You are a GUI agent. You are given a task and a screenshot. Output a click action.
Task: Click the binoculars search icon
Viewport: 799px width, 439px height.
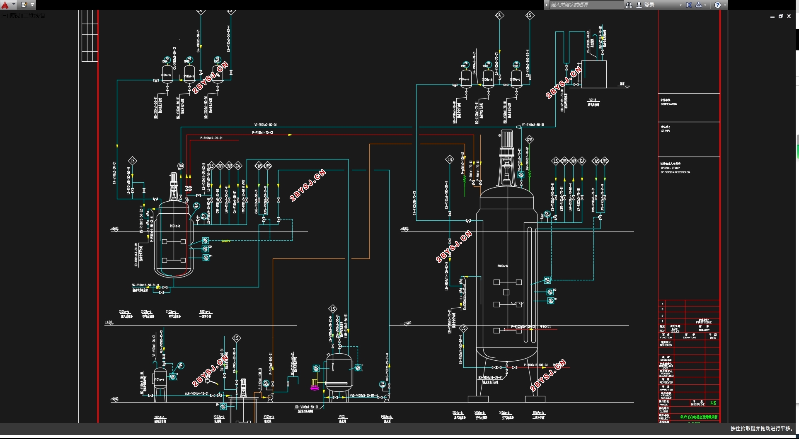(629, 5)
